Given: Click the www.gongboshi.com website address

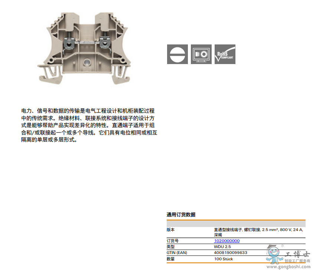Looking at the screenshot, I should tap(289, 267).
